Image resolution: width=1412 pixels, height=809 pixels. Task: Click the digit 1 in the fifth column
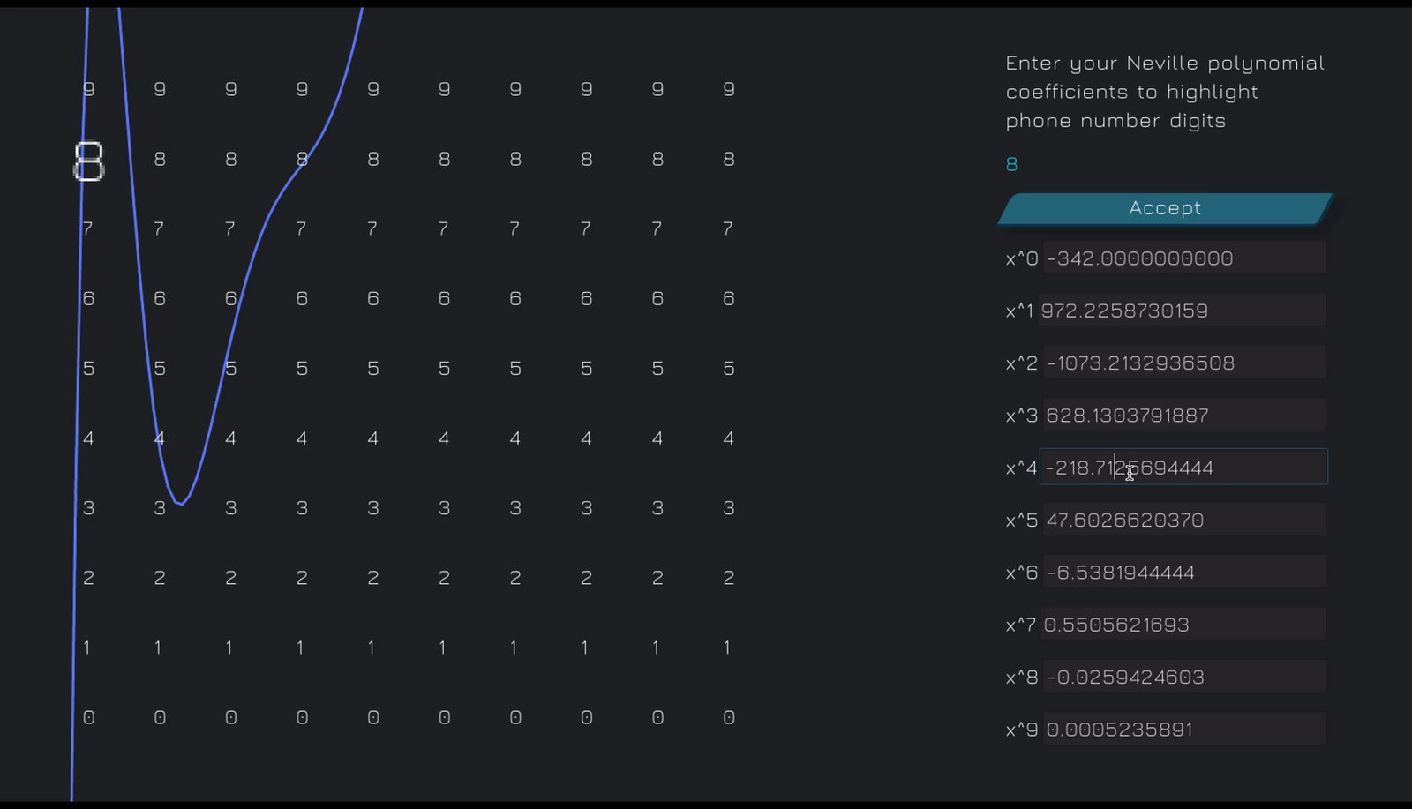point(372,648)
